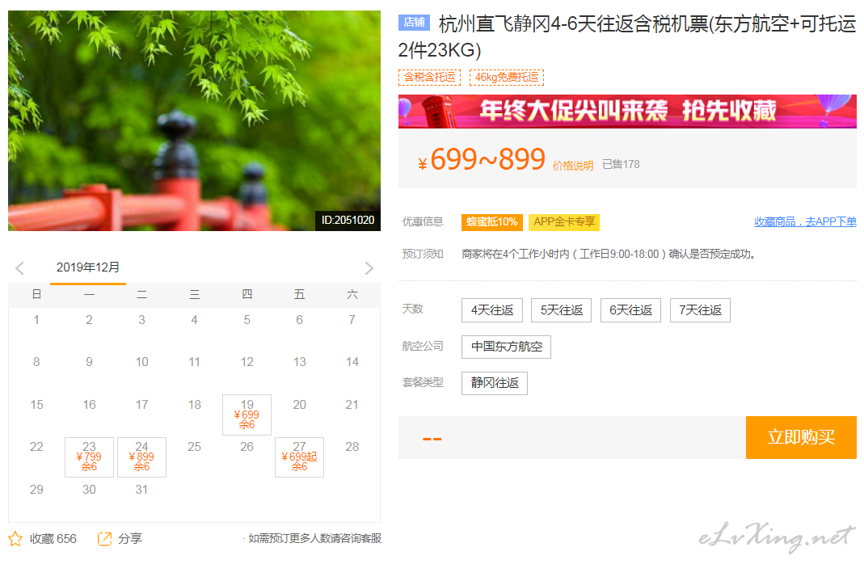Click calendar date 12
Screen dimensions: 864x564
click(247, 362)
